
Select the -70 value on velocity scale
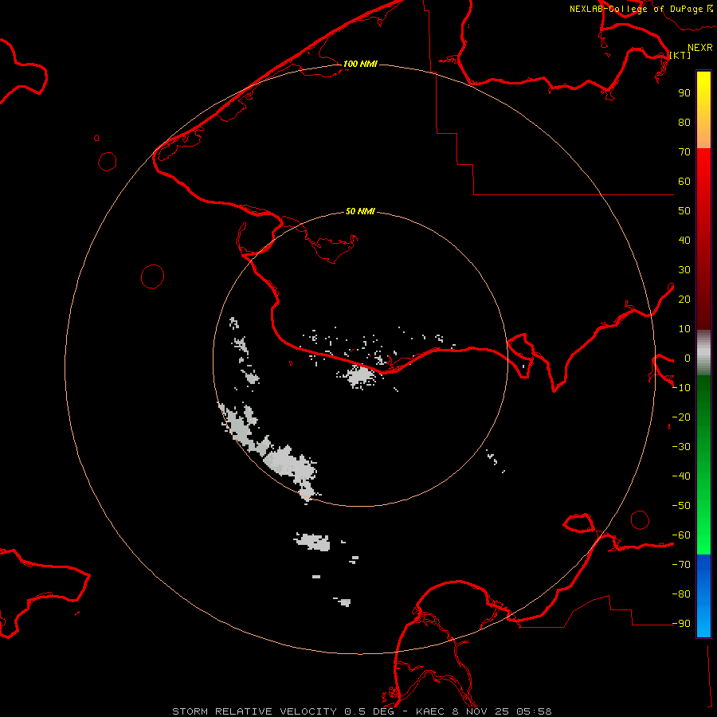[x=681, y=565]
